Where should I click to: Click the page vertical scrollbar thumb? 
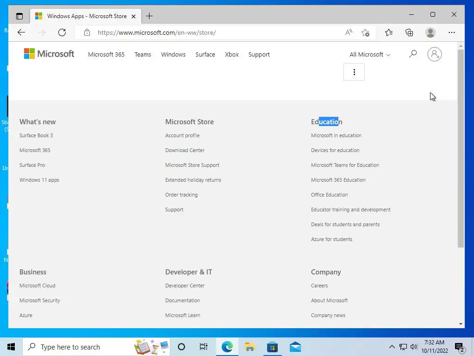point(461,148)
